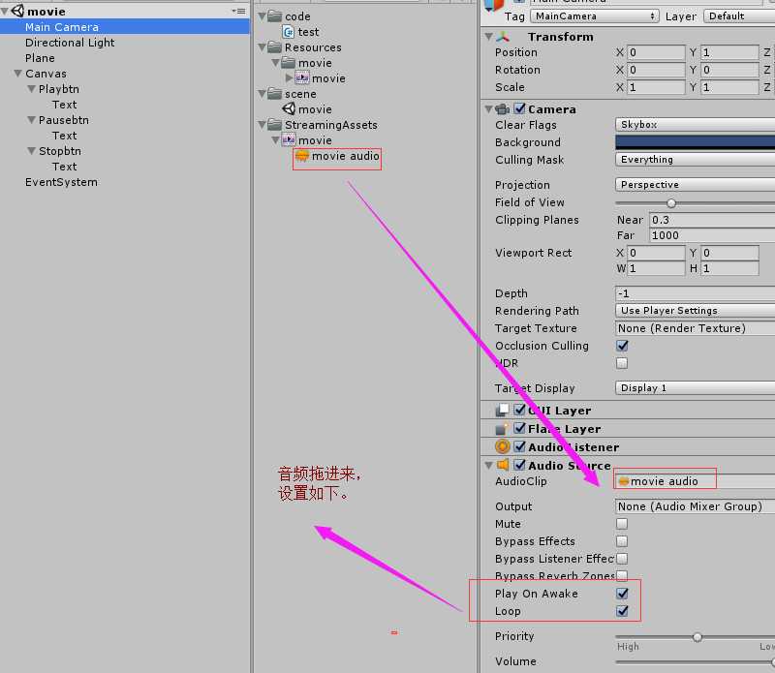Enable the Mute checkbox
The height and width of the screenshot is (673, 775).
(622, 524)
